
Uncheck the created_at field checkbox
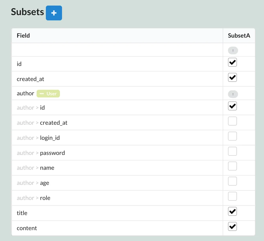[x=232, y=78]
